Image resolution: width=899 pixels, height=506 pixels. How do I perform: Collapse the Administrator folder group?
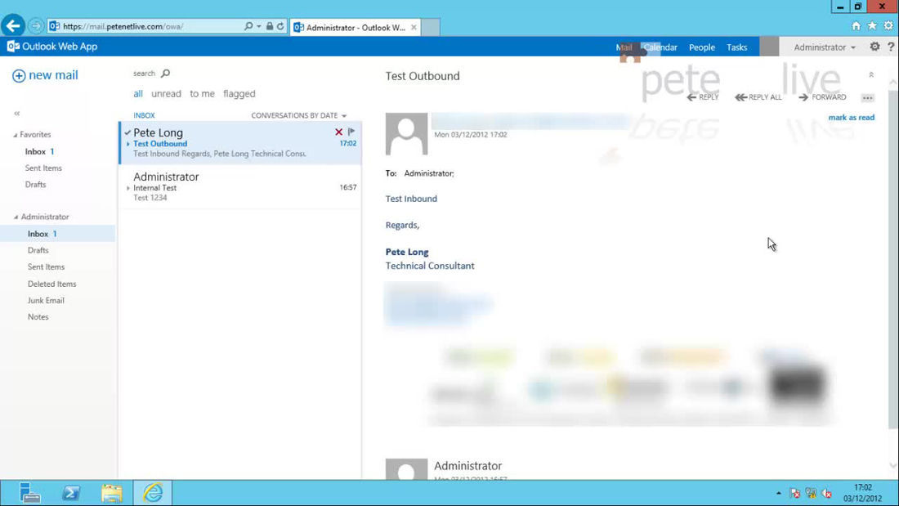pos(16,217)
